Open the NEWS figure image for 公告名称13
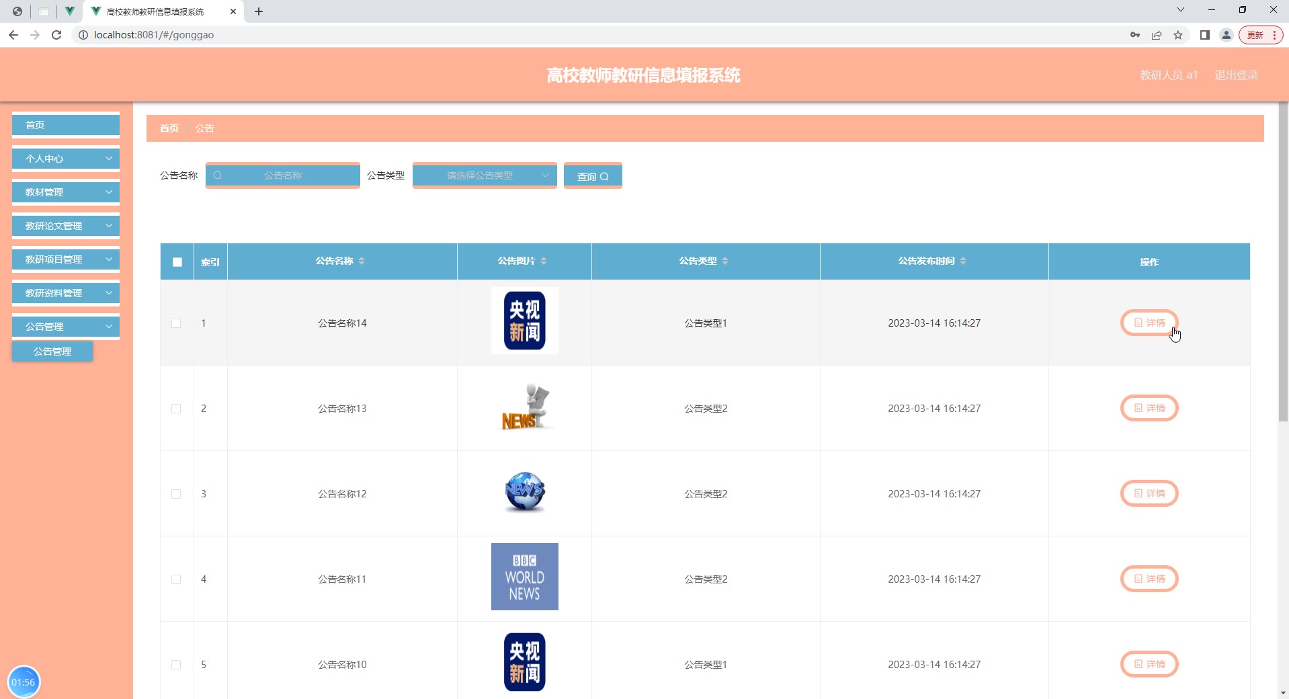 (525, 406)
